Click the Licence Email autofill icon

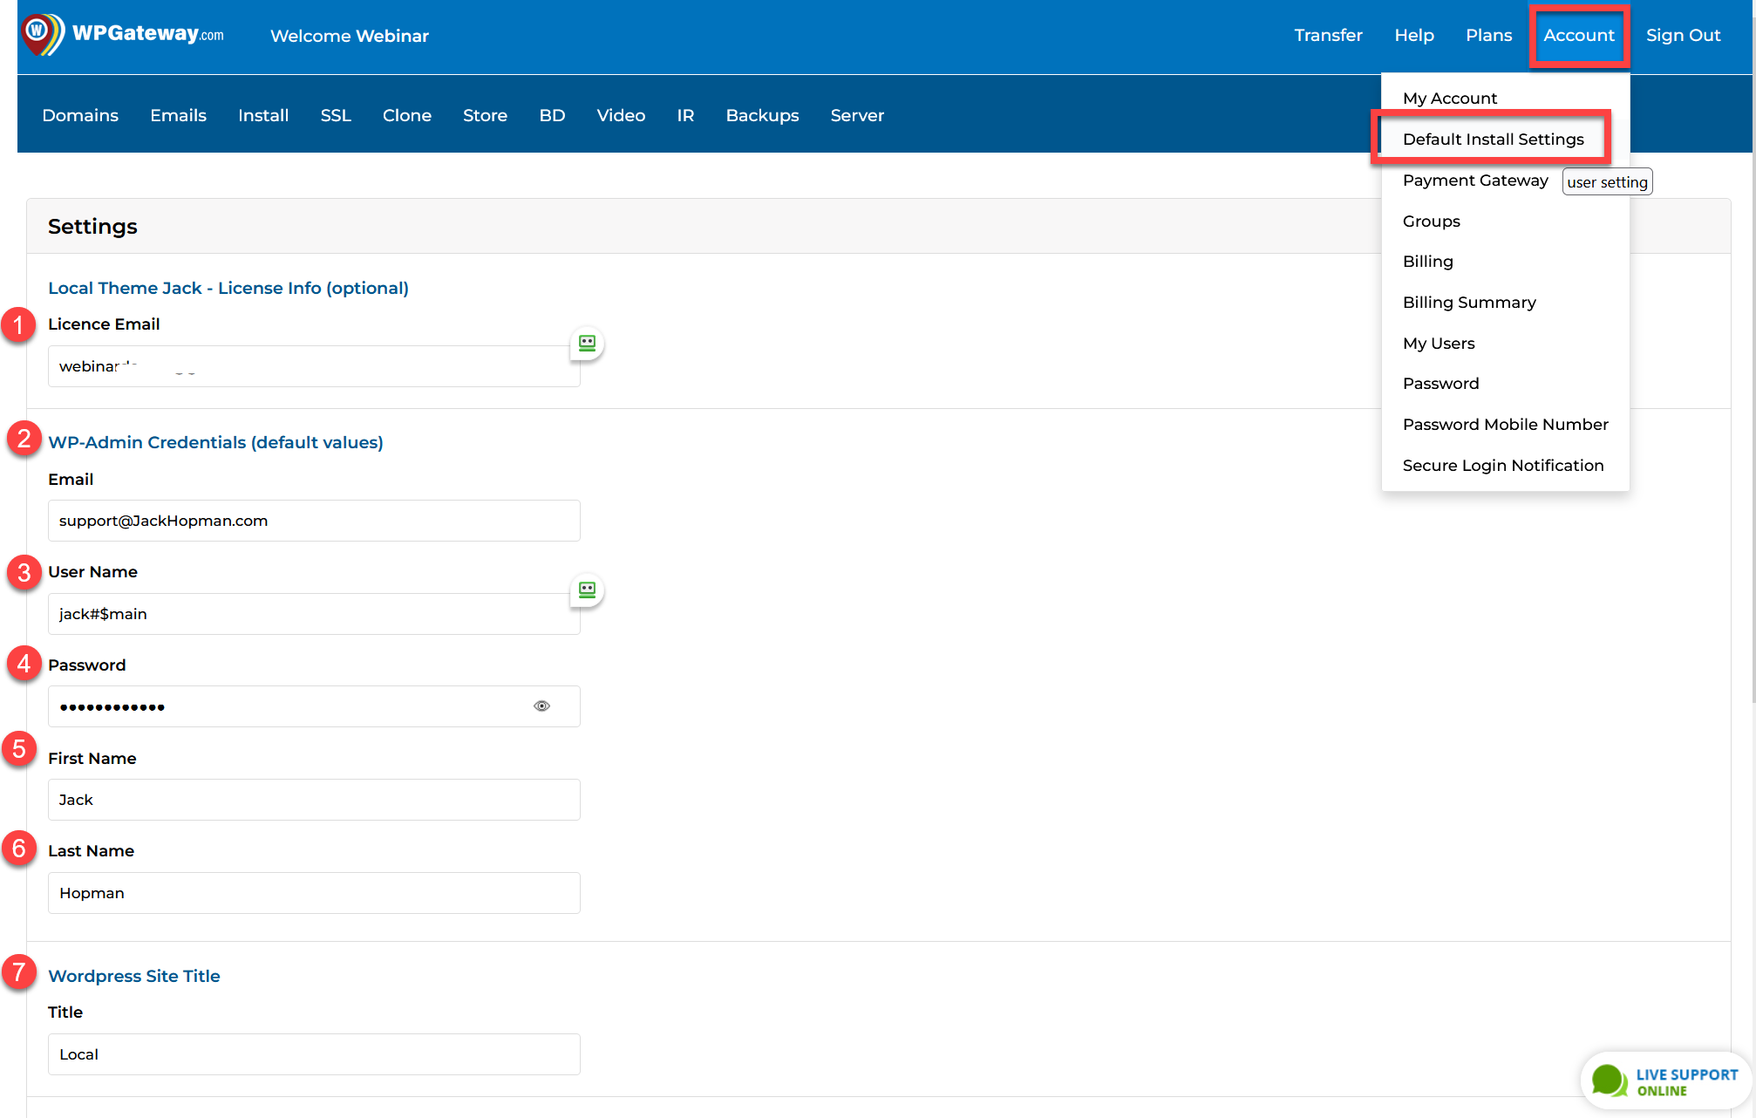tap(587, 344)
